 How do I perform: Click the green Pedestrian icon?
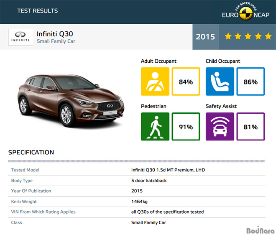pyautogui.click(x=155, y=127)
